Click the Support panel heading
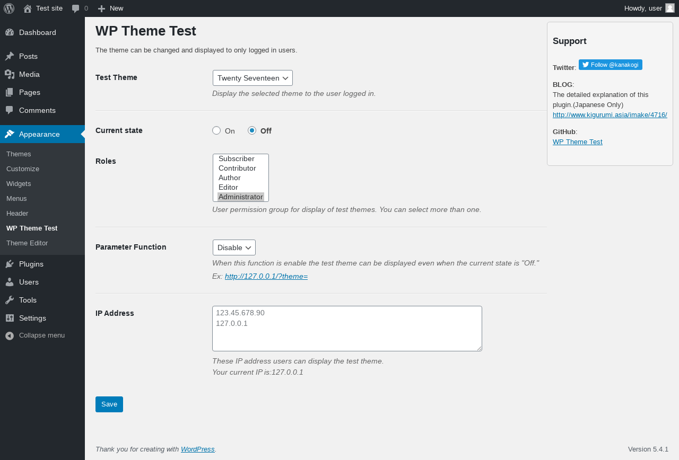This screenshot has width=679, height=460. pyautogui.click(x=570, y=41)
